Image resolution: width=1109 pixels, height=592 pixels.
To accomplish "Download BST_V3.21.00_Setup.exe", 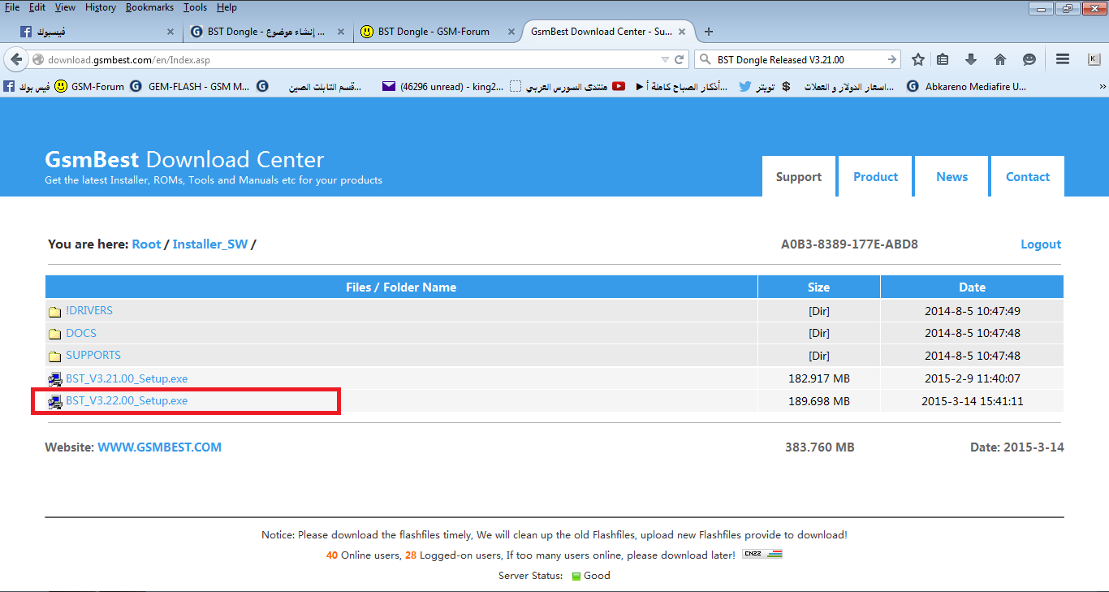I will click(127, 379).
